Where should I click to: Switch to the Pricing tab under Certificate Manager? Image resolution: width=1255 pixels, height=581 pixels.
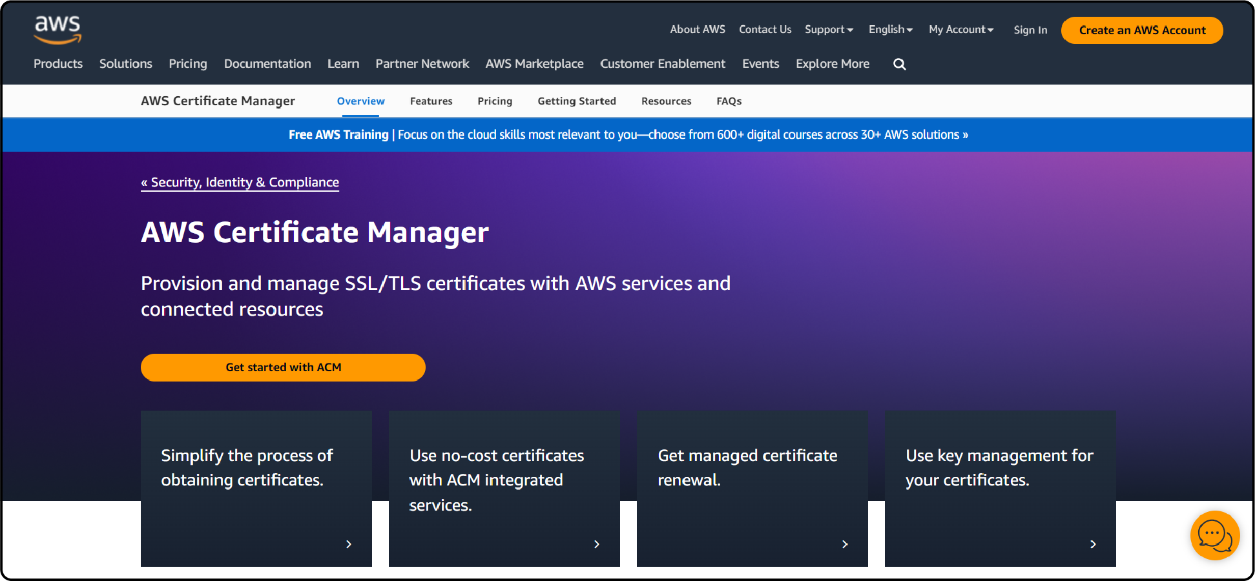pyautogui.click(x=495, y=101)
